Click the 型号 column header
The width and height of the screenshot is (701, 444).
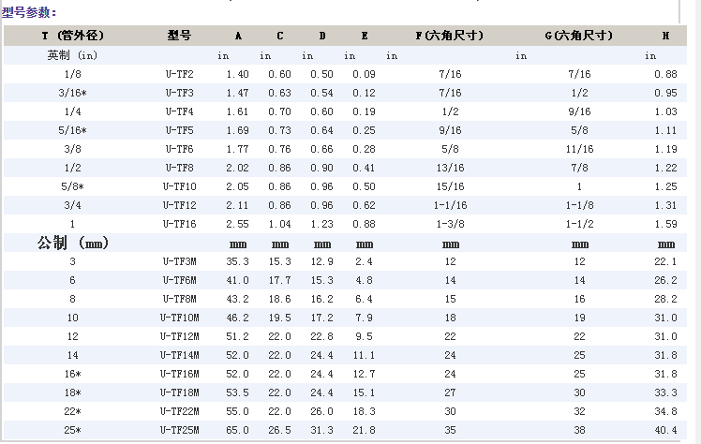coord(179,36)
